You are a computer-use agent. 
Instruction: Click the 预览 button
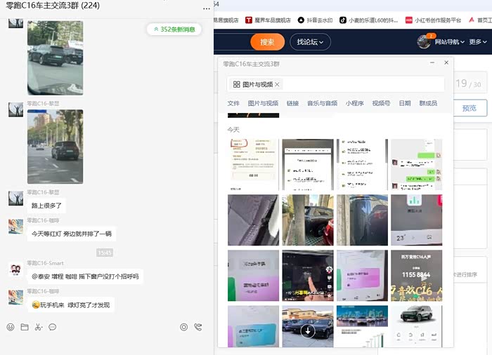[469, 108]
